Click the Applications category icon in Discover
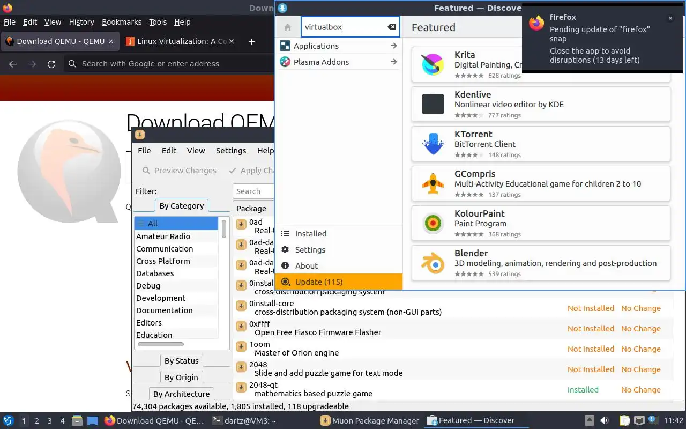 click(x=285, y=46)
